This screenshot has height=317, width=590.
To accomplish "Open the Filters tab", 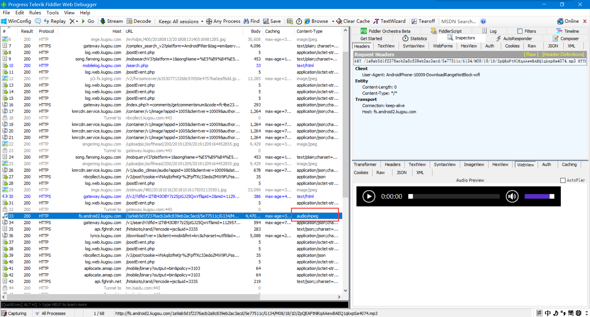I will (x=527, y=31).
